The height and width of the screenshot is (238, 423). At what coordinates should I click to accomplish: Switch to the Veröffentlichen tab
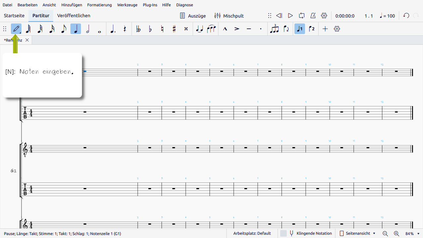(74, 16)
